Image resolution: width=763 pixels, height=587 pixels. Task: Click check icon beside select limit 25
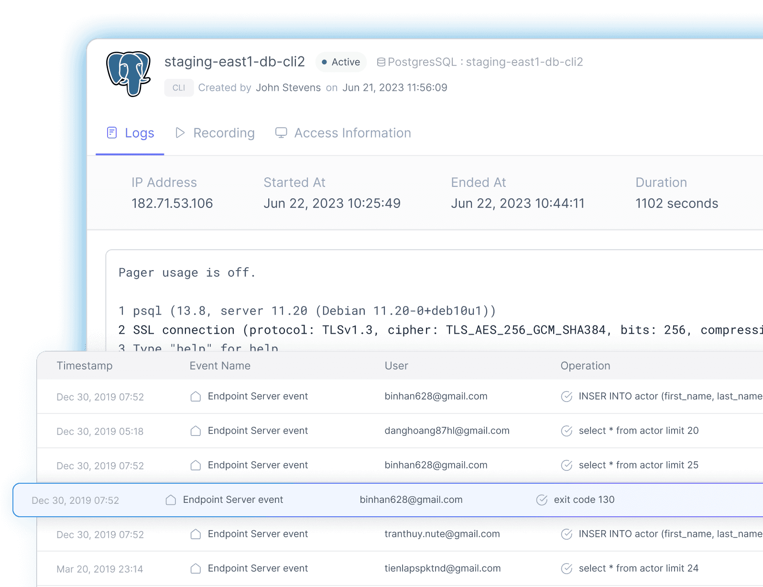[567, 465]
